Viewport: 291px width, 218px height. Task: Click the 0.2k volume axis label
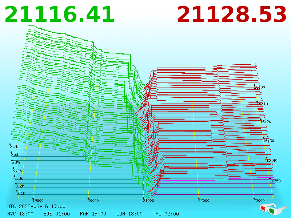(20, 186)
